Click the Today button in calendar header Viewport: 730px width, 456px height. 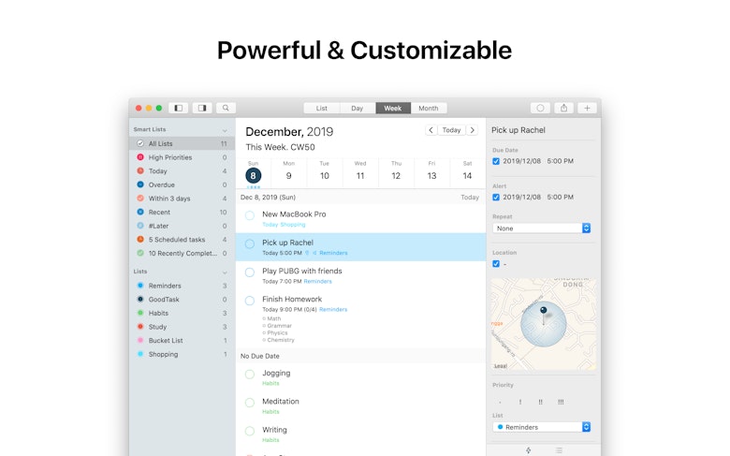click(x=451, y=130)
